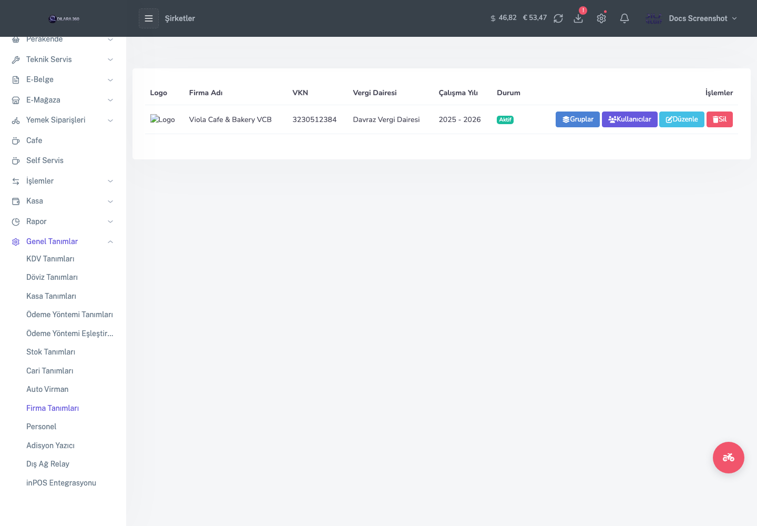Go to KDV Tanımları

coord(50,259)
